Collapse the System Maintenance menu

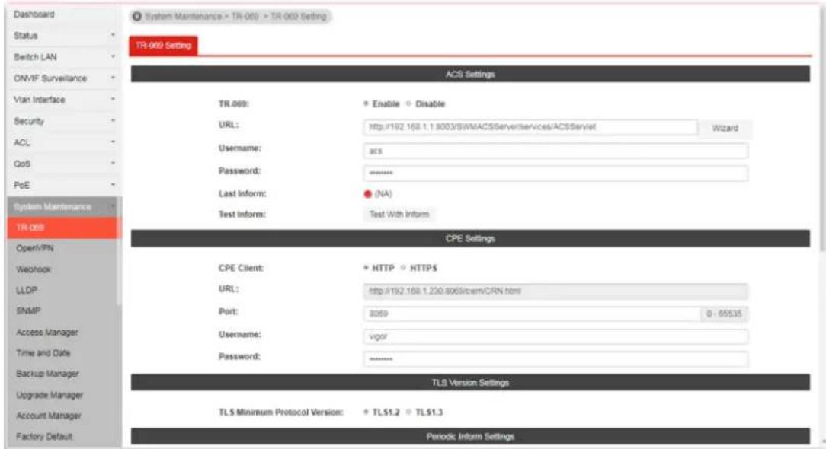[63, 207]
